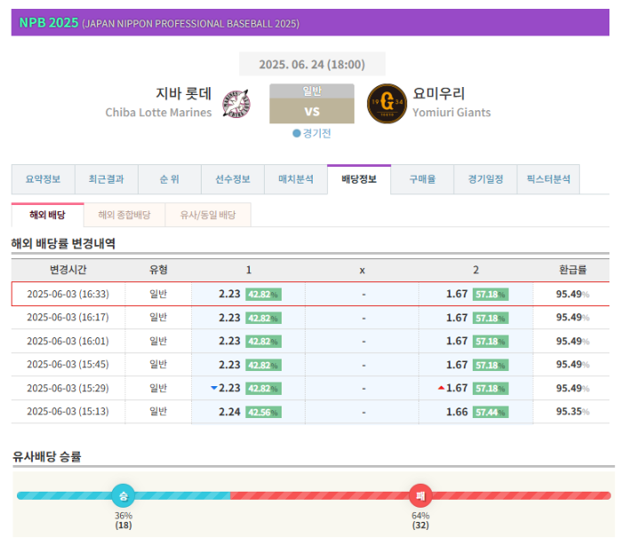This screenshot has width=629, height=553.
Task: Click the 36% (18) win percentage label
Action: tap(123, 520)
